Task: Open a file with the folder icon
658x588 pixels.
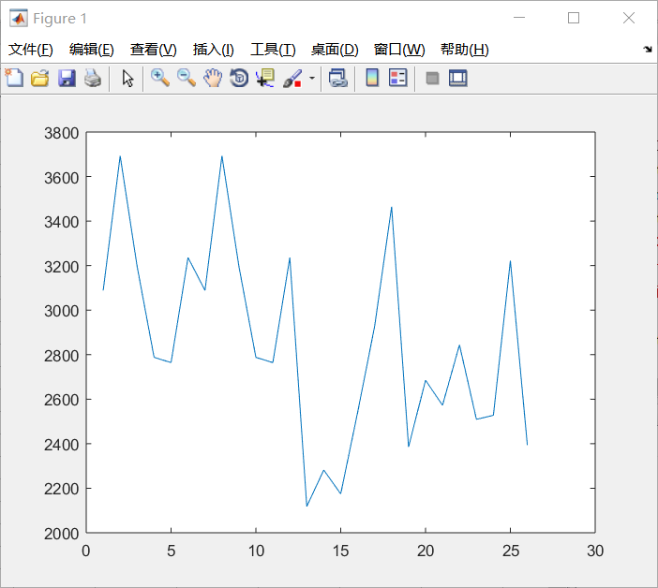Action: click(40, 78)
